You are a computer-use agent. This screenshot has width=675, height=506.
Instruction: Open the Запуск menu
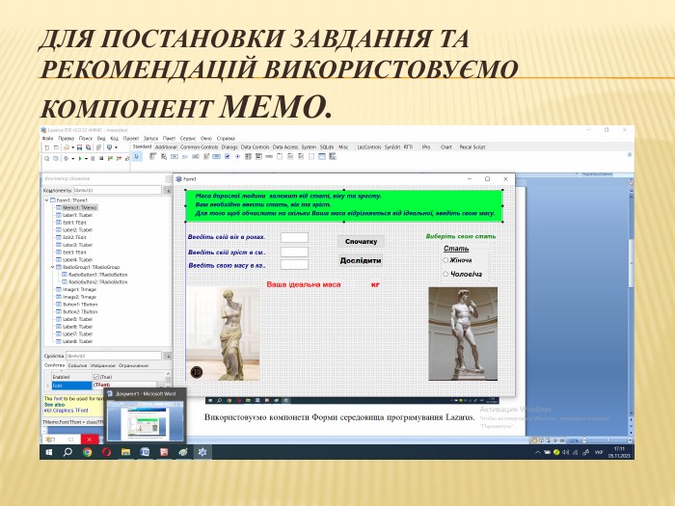pos(150,139)
